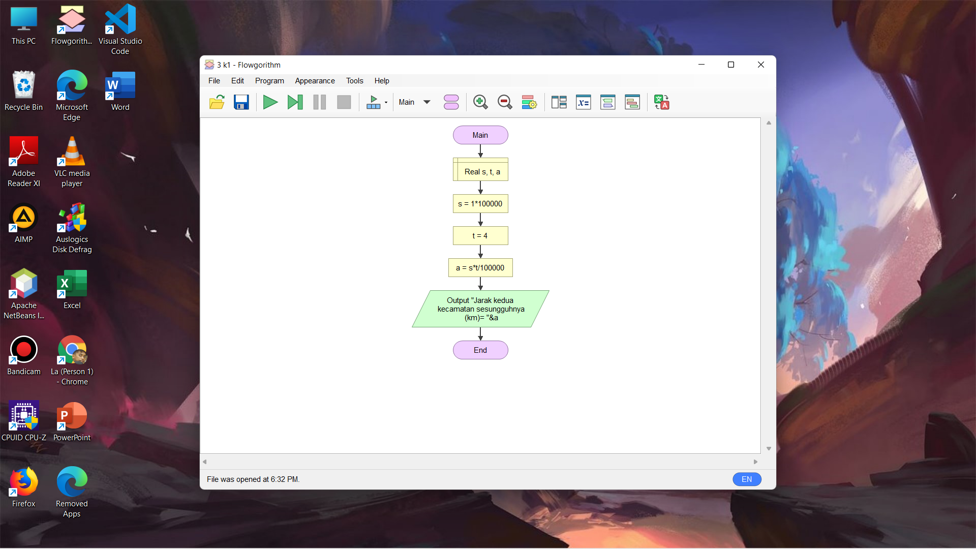
Task: Click the vertical scrollbar down arrow
Action: [769, 448]
